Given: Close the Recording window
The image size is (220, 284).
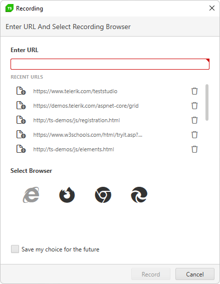Looking at the screenshot, I should point(212,8).
